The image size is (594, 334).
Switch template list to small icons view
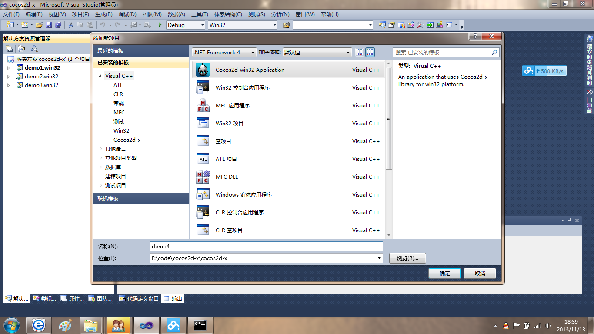coord(359,52)
